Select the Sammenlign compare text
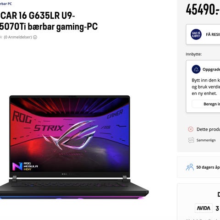This screenshot has height=220, width=220. pos(206,140)
